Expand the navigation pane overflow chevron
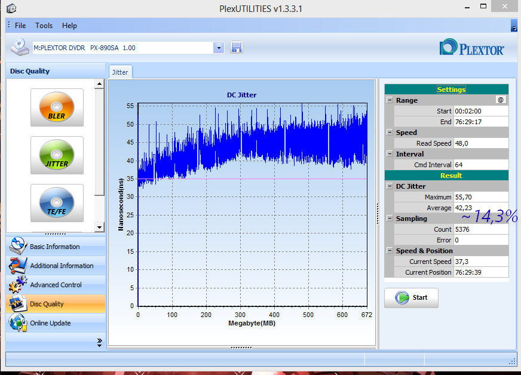The image size is (521, 375). coord(99,342)
